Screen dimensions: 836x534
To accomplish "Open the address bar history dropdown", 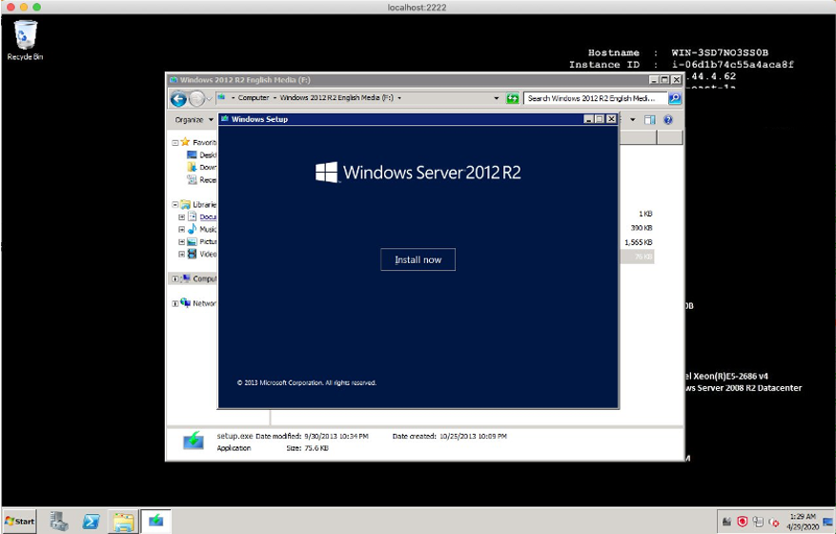I will [x=497, y=98].
